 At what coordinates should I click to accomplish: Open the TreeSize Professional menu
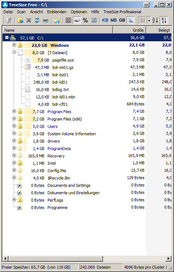122,12
